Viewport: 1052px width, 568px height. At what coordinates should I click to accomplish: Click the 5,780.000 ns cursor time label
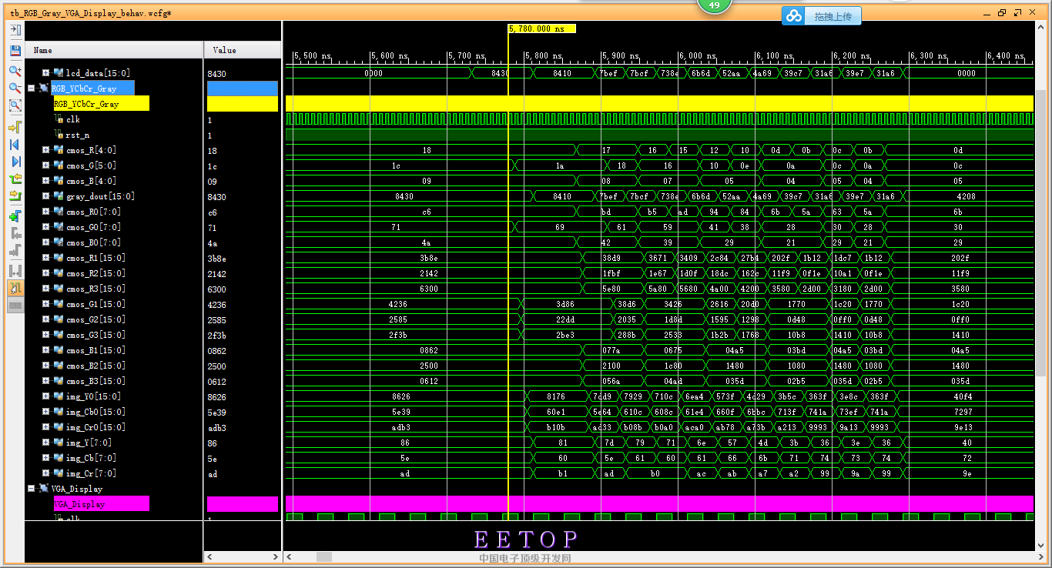(541, 28)
